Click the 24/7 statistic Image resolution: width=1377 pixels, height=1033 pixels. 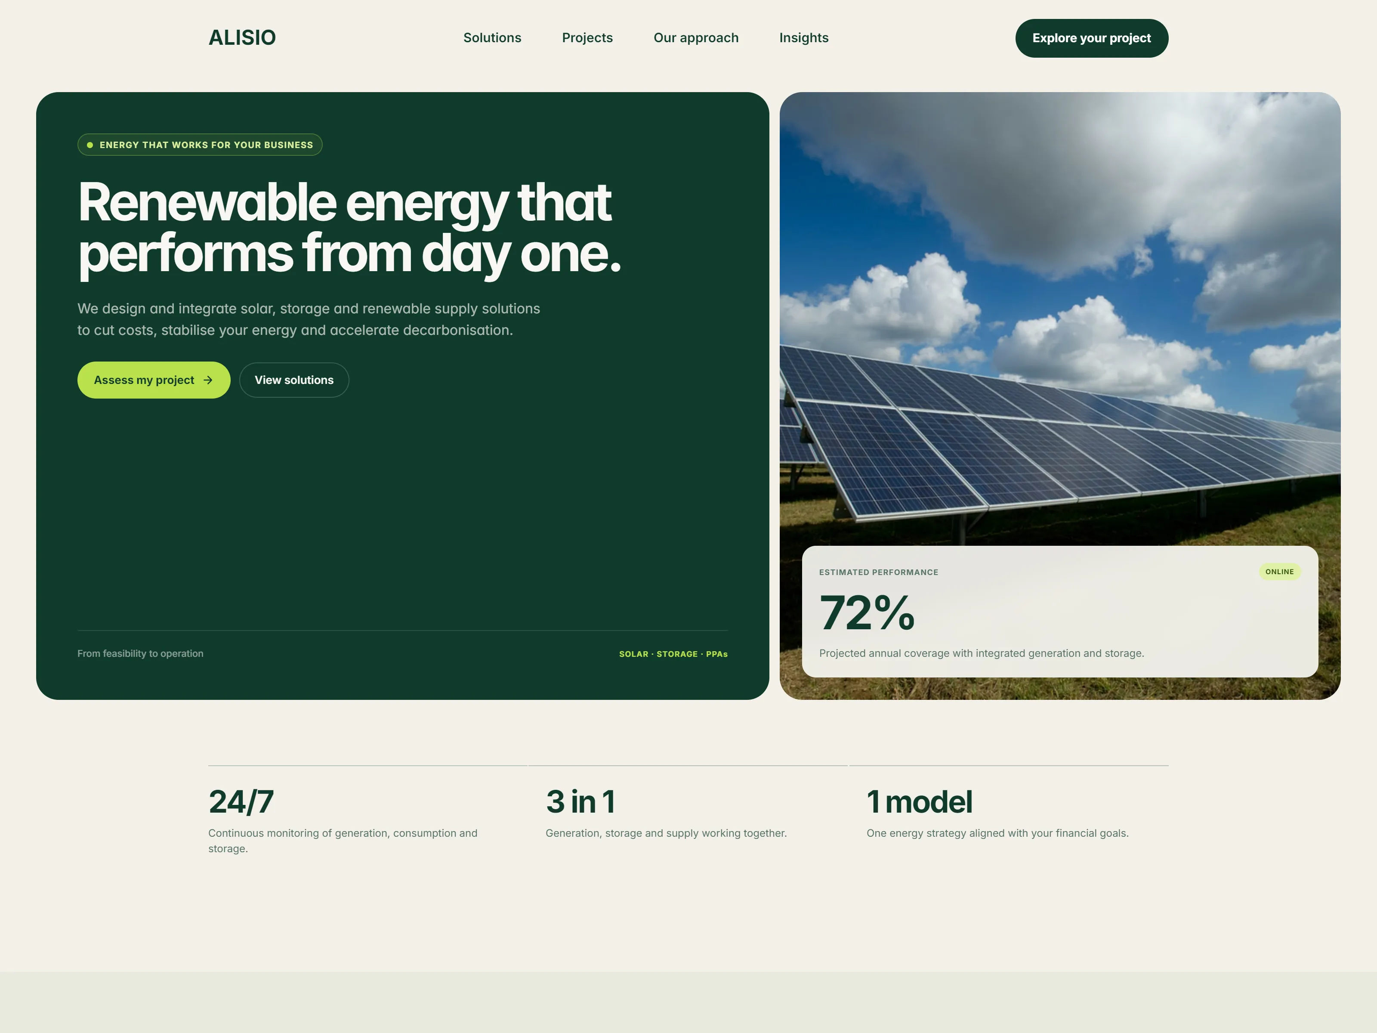(x=241, y=801)
